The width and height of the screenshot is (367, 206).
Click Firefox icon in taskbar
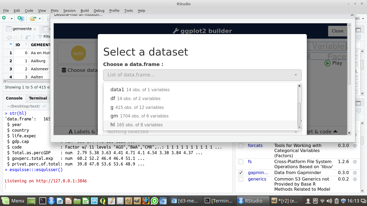click(146, 201)
